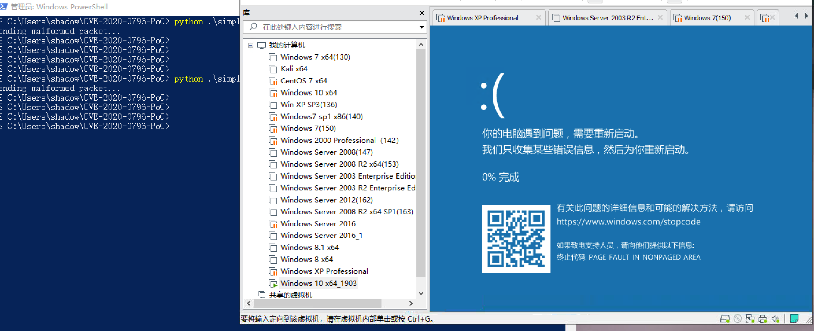
Task: Select Windows 10 x64 in the library
Action: click(x=309, y=93)
